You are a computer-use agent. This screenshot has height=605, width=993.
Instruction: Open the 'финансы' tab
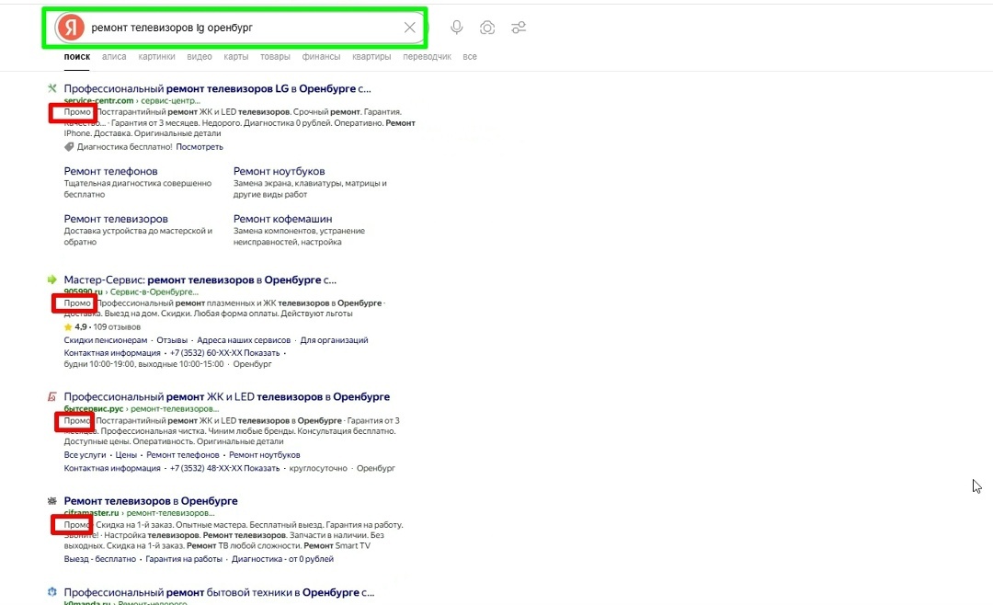tap(321, 56)
